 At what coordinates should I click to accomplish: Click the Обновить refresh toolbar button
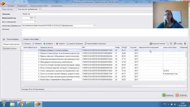tap(37, 44)
